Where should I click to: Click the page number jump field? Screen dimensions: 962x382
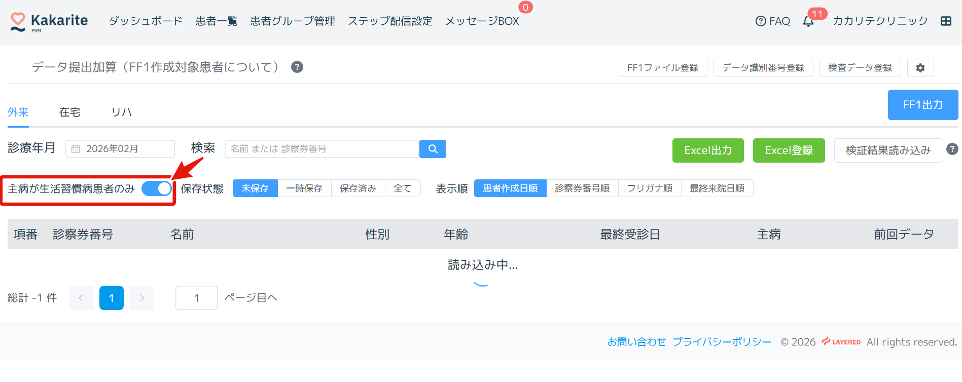tap(196, 298)
